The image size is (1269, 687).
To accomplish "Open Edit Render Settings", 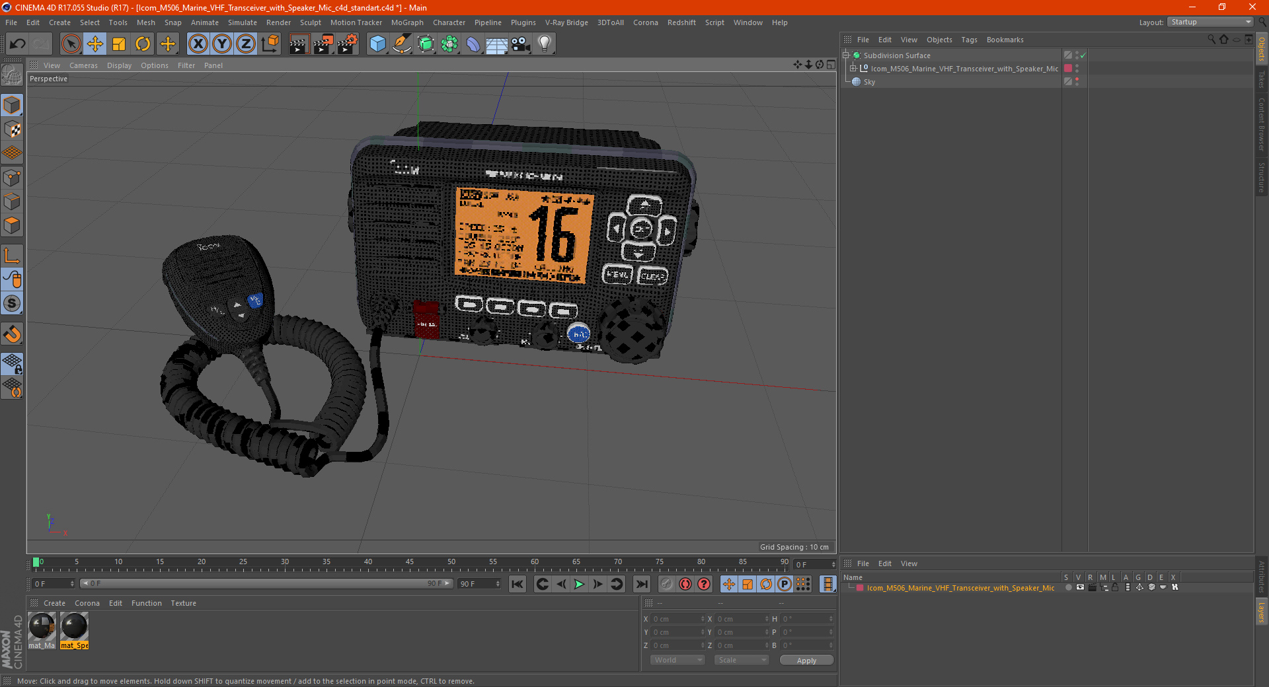I will pyautogui.click(x=348, y=44).
